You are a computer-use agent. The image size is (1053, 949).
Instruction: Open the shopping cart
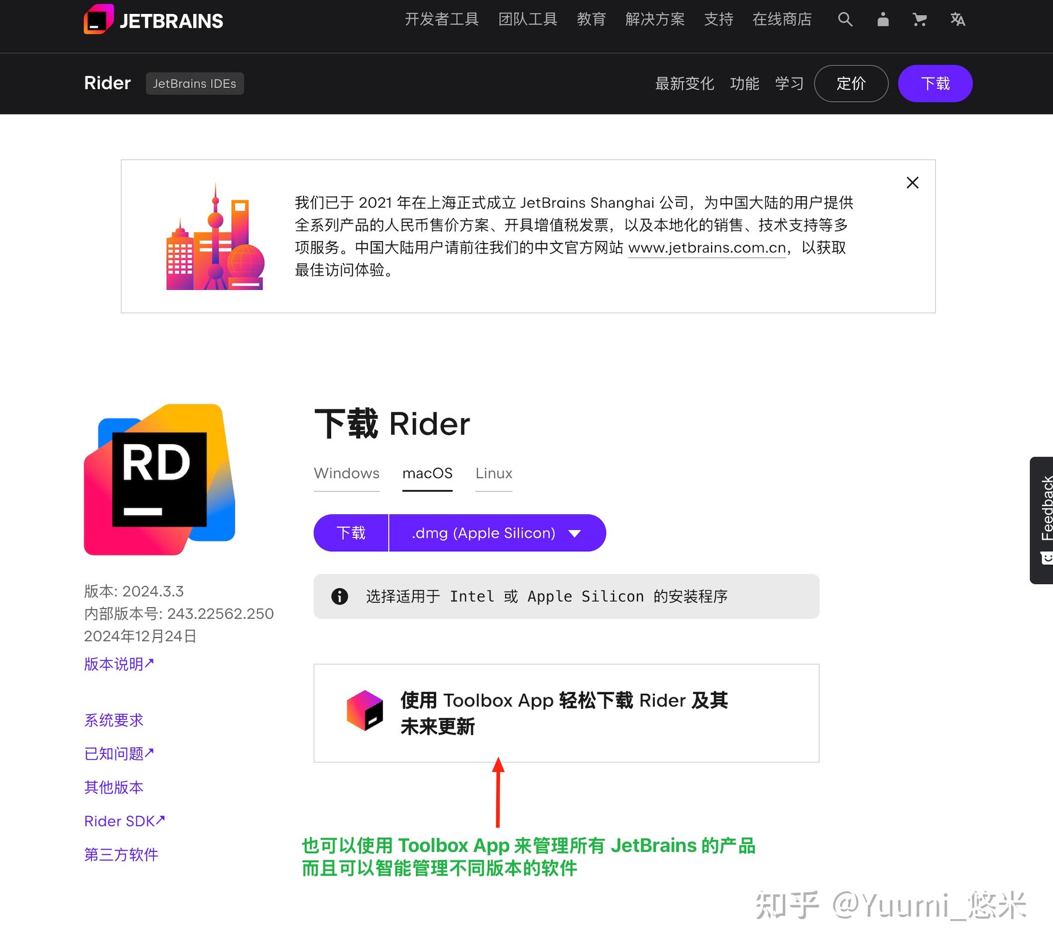pyautogui.click(x=920, y=20)
